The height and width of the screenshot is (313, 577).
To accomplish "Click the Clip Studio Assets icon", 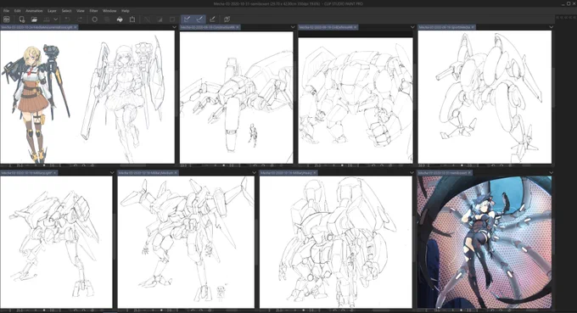I will tap(227, 20).
